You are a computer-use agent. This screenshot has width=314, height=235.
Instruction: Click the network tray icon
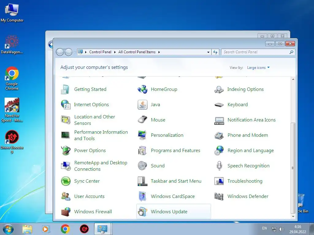coord(274,229)
